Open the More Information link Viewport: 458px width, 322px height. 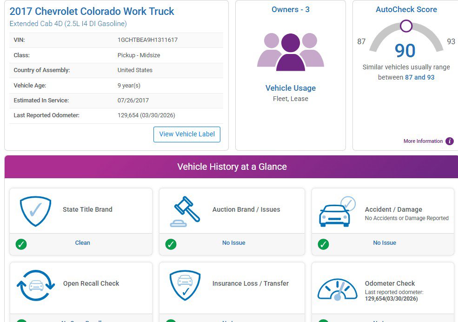(423, 141)
